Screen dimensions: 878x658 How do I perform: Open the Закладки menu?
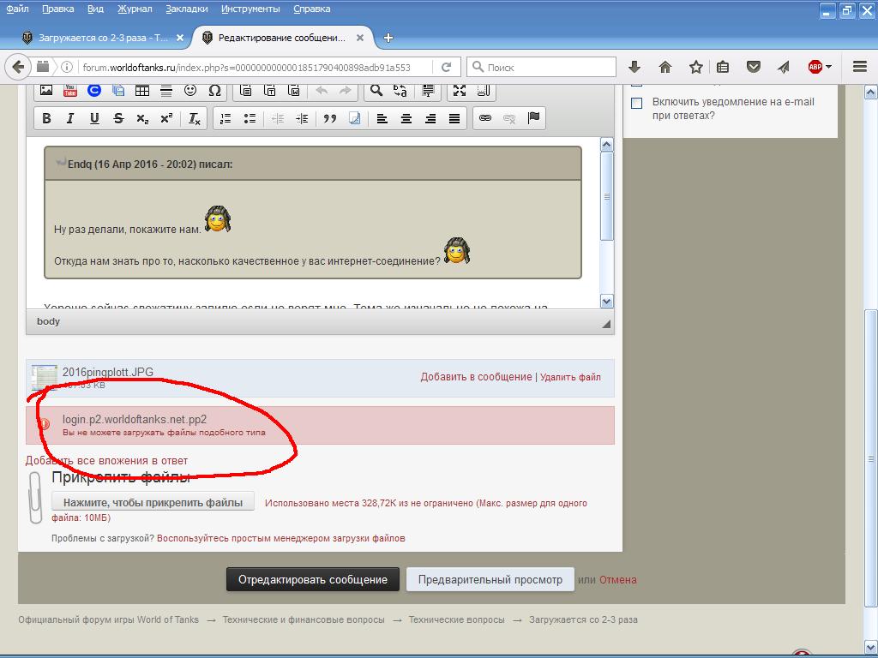click(187, 9)
